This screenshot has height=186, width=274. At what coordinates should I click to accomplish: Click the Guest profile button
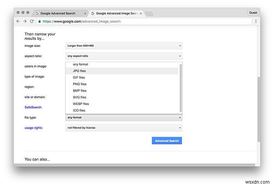click(253, 13)
